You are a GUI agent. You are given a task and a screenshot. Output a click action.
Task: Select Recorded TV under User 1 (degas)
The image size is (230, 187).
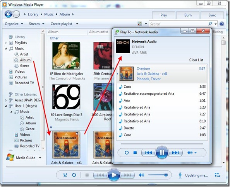(x=27, y=146)
